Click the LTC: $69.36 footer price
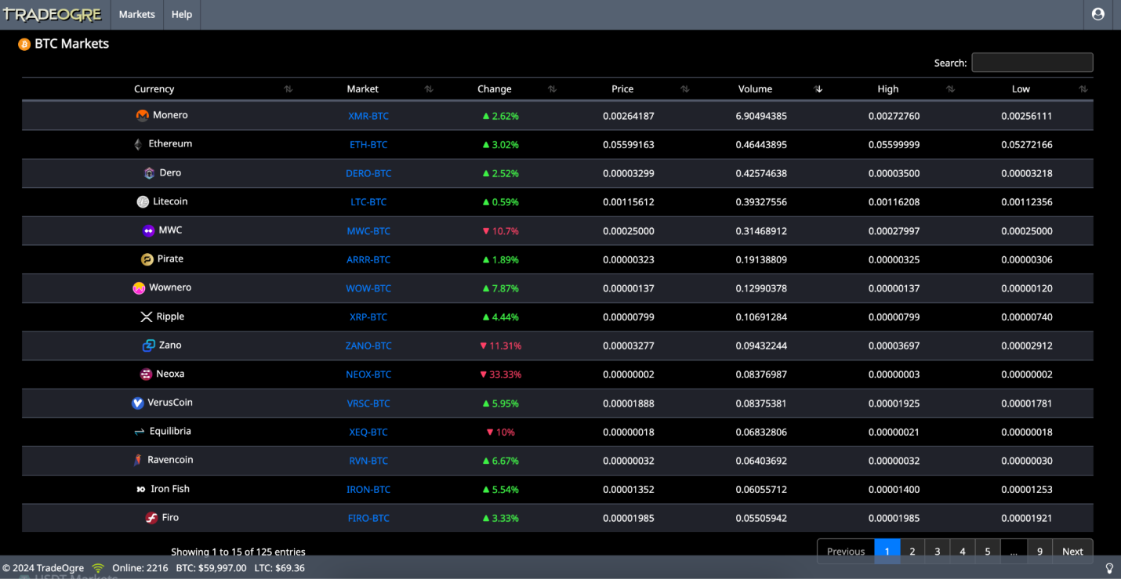The width and height of the screenshot is (1121, 579). point(279,568)
